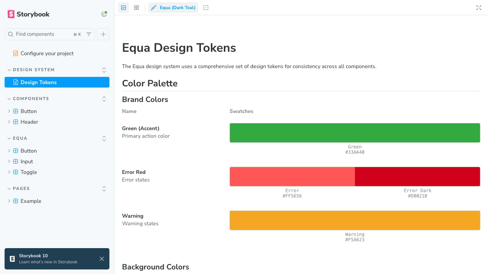This screenshot has width=488, height=274.
Task: Expand the Toggle component arrow
Action: pos(9,172)
